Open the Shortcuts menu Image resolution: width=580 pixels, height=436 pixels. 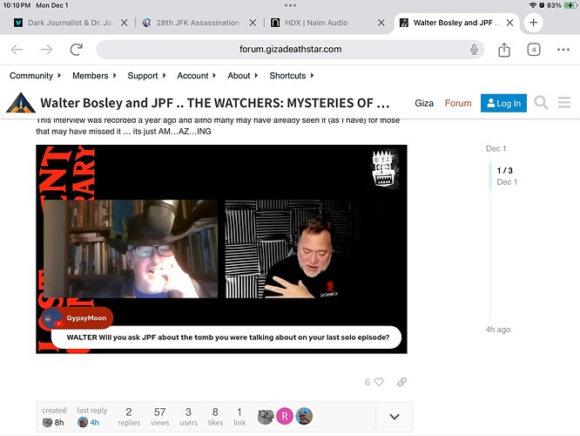(290, 76)
